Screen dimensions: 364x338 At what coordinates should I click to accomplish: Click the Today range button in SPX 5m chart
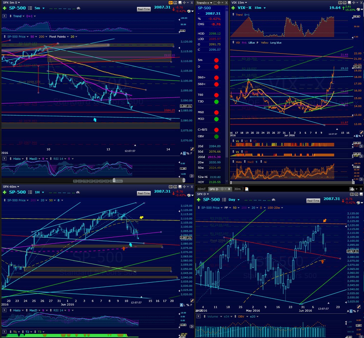pos(119,181)
